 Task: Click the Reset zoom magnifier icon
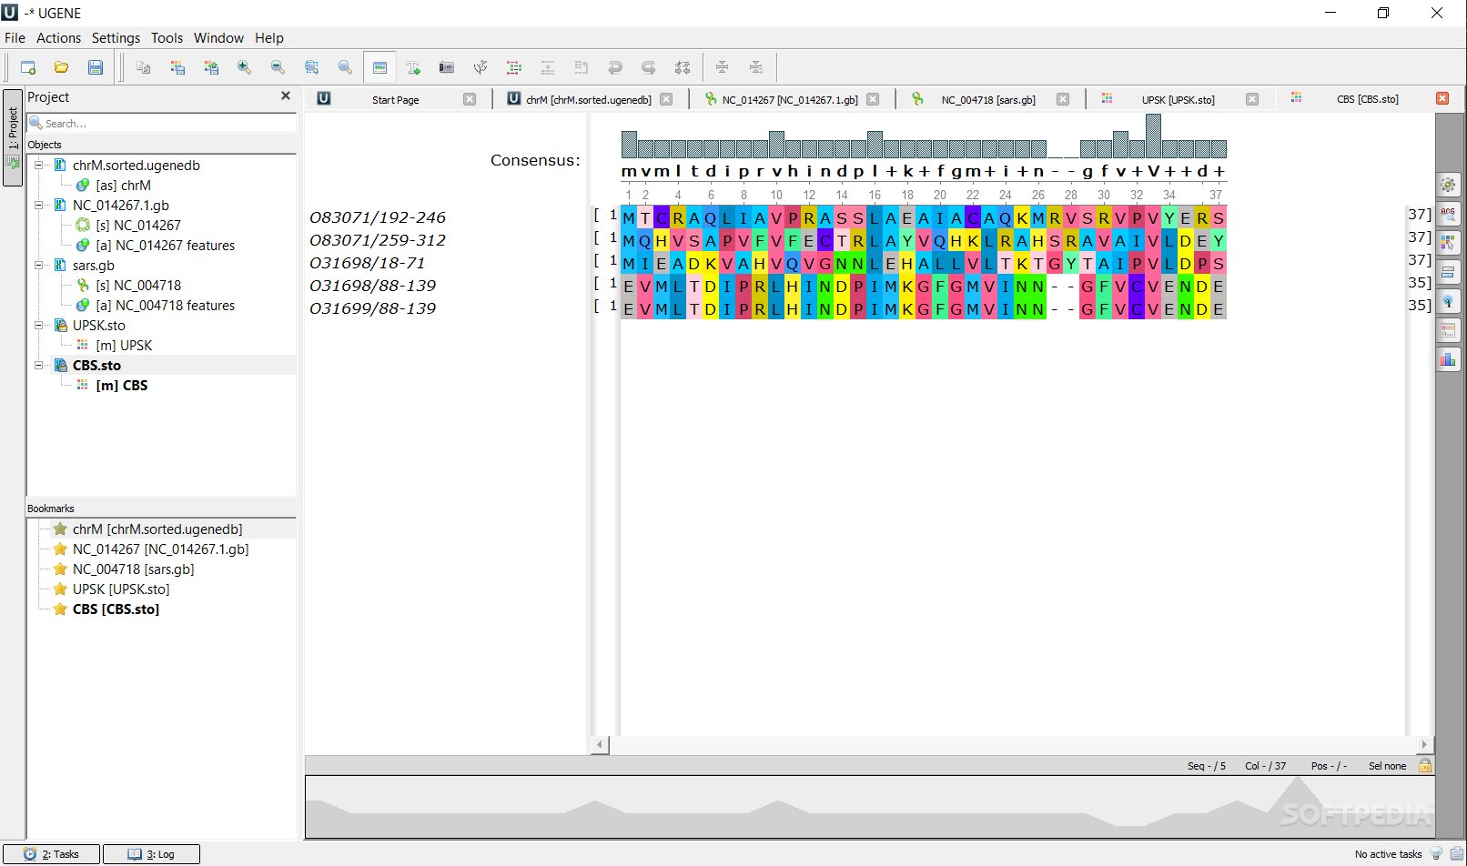[345, 67]
